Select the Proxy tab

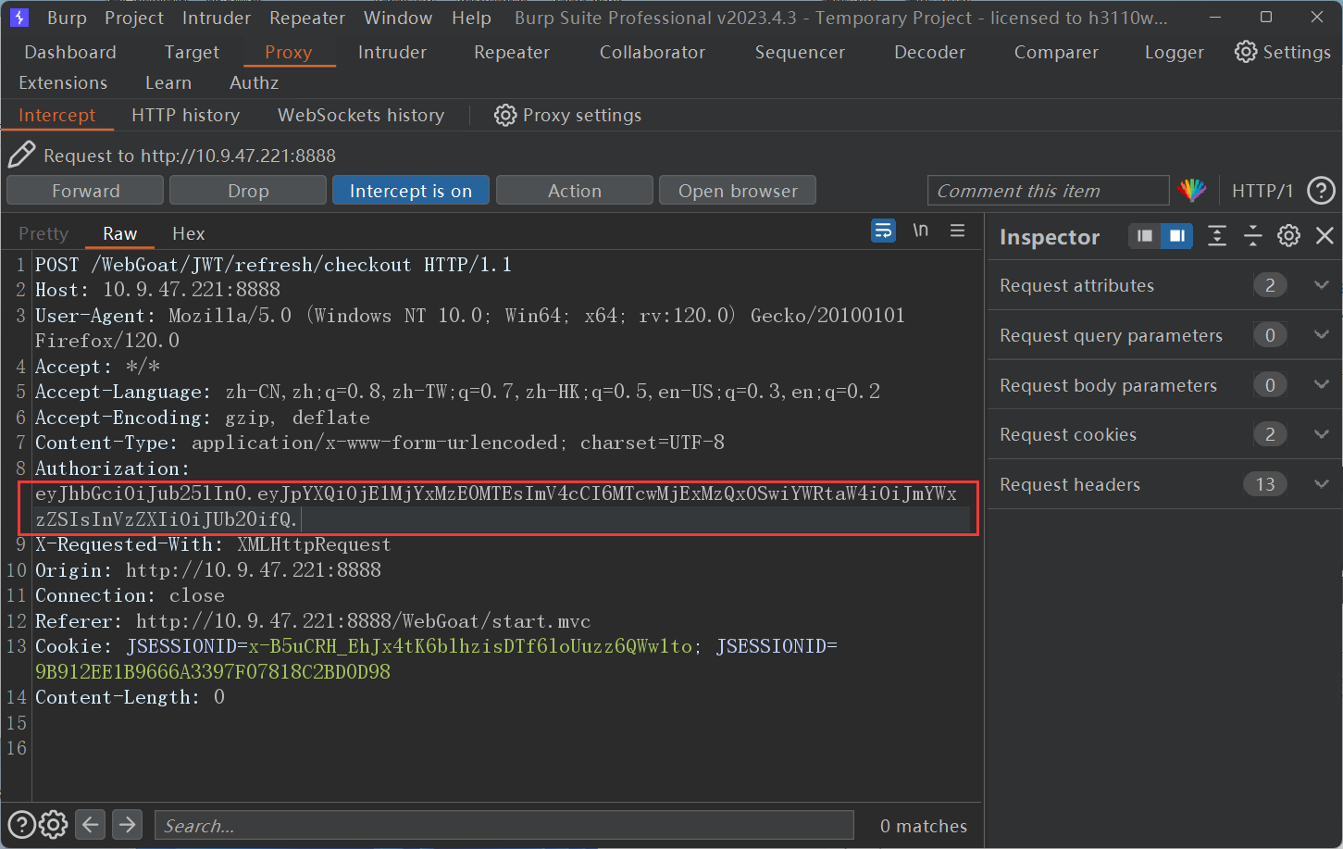pyautogui.click(x=289, y=52)
